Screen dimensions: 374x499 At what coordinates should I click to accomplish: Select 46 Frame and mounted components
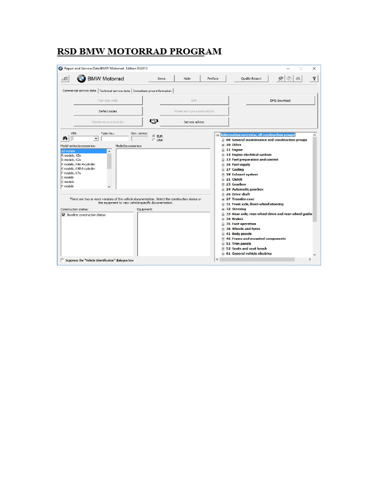(x=256, y=239)
